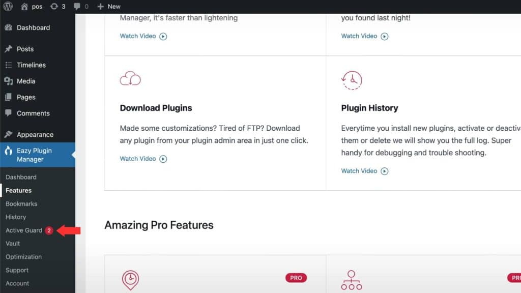This screenshot has height=293, width=521.
Task: Click the location clock pro feature icon
Action: tap(130, 280)
